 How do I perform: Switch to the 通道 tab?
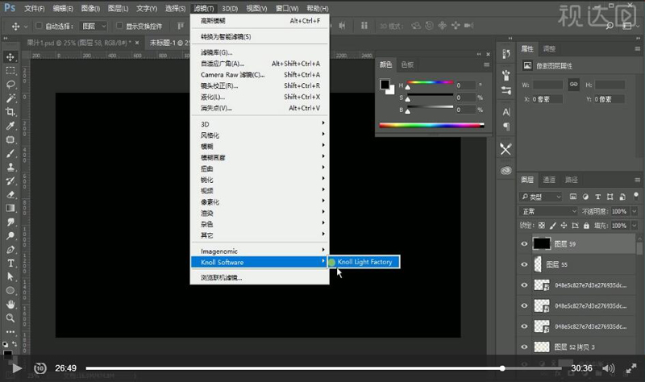pos(549,179)
